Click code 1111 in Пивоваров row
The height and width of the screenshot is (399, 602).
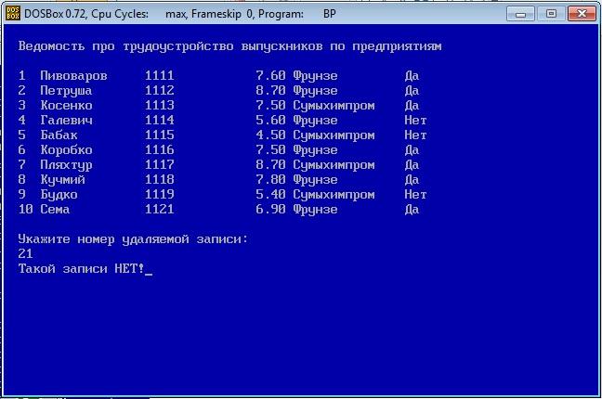coord(160,75)
